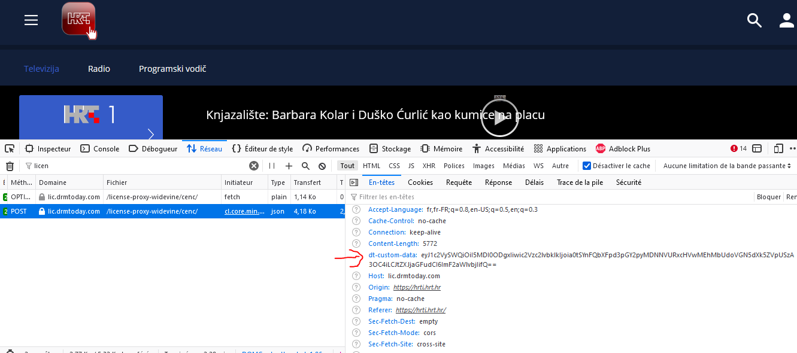Click the red HRT logo
Viewport: 797px width, 353px height.
(78, 19)
